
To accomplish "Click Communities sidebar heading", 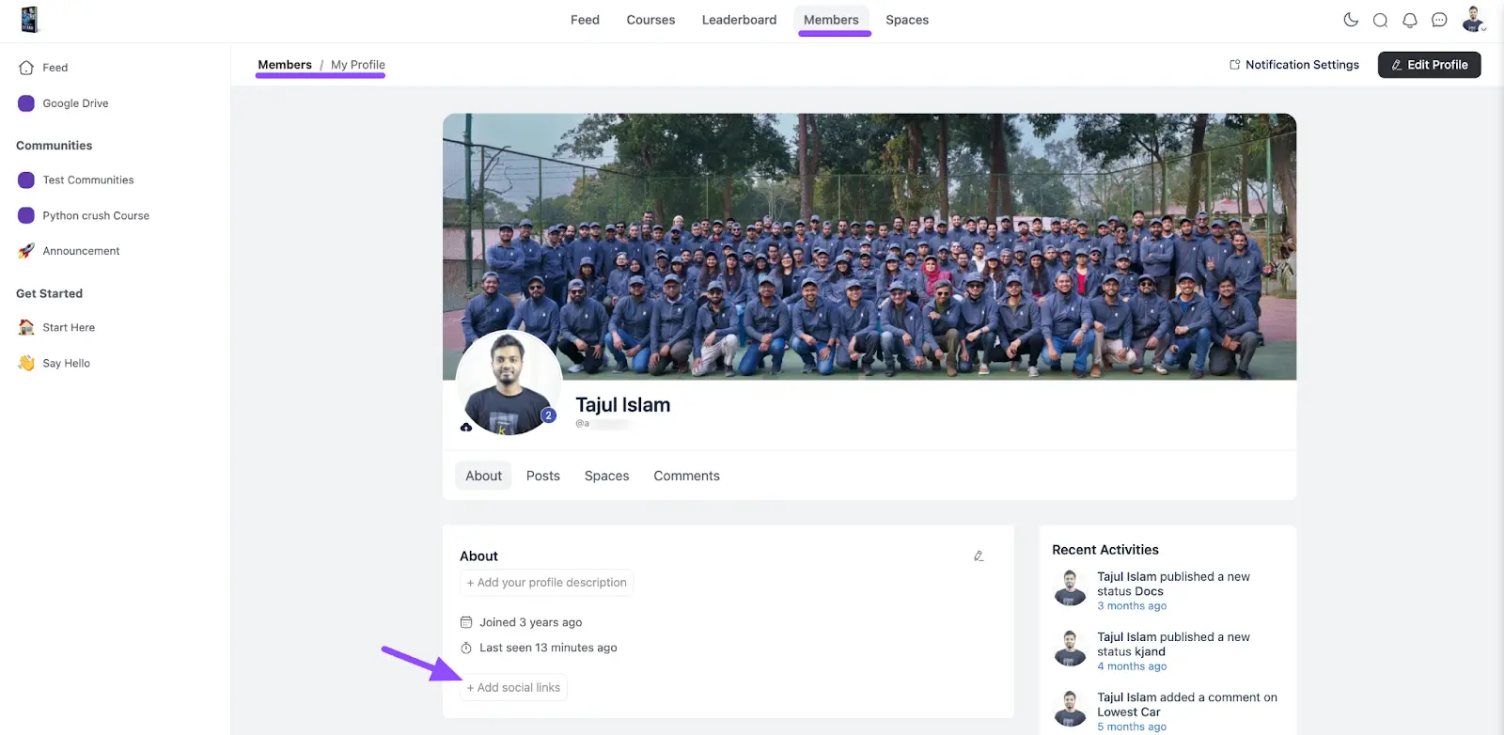I will coord(55,146).
